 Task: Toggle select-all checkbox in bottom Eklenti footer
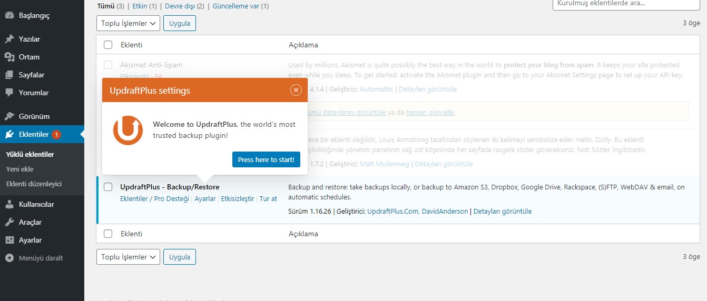click(108, 234)
